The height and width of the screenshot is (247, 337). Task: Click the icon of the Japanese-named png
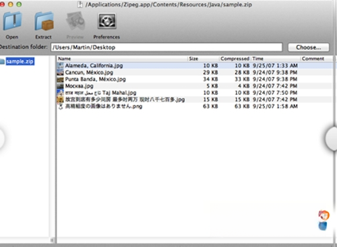tap(60, 106)
